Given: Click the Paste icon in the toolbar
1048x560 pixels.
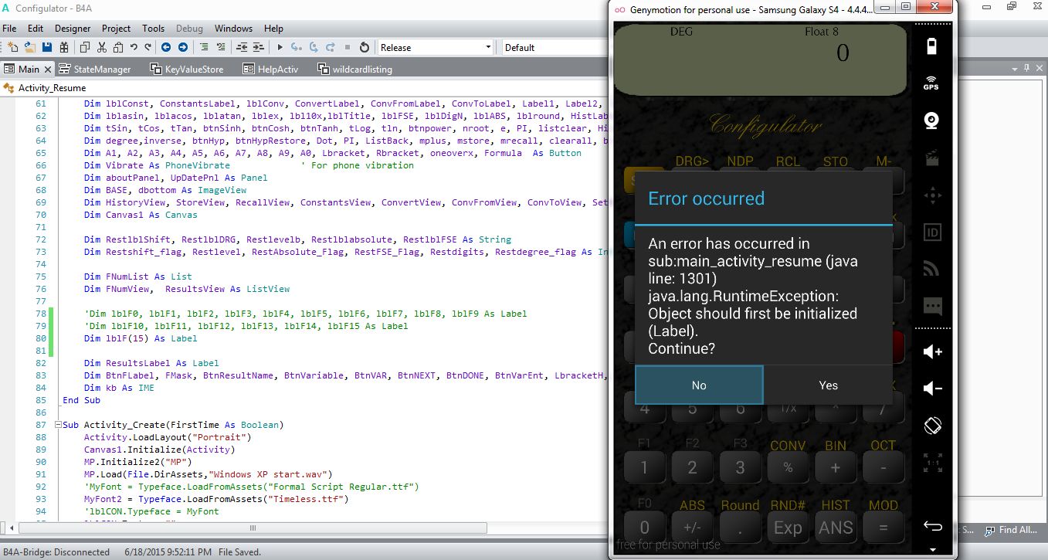Looking at the screenshot, I should point(118,47).
